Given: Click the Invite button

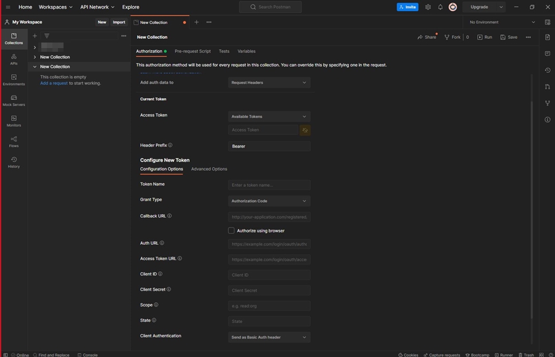Looking at the screenshot, I should 408,7.
